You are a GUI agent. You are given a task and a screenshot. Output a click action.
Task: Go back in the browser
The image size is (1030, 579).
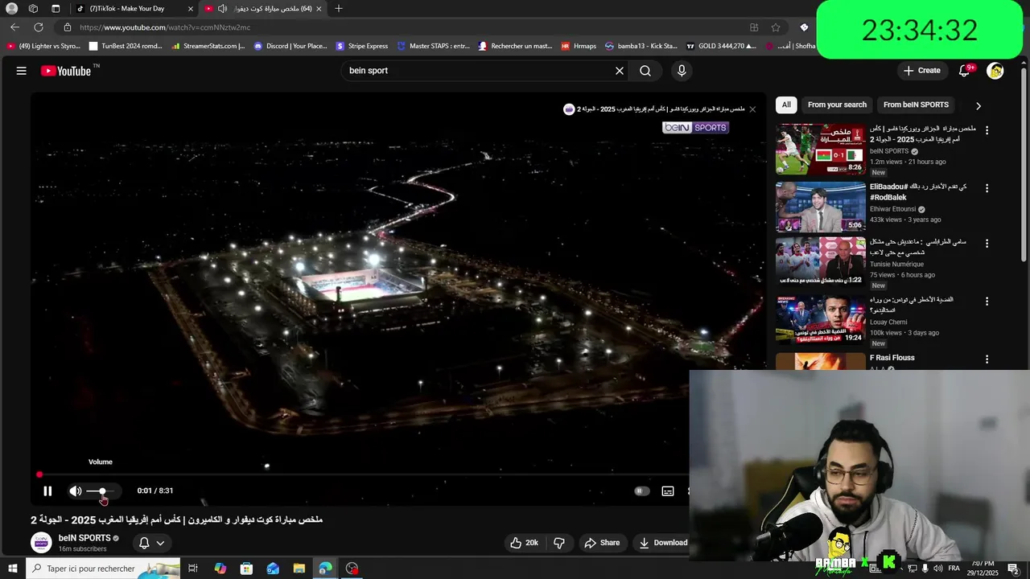[x=14, y=27]
